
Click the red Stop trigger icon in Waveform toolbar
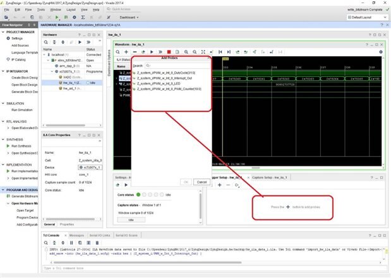tap(169, 52)
